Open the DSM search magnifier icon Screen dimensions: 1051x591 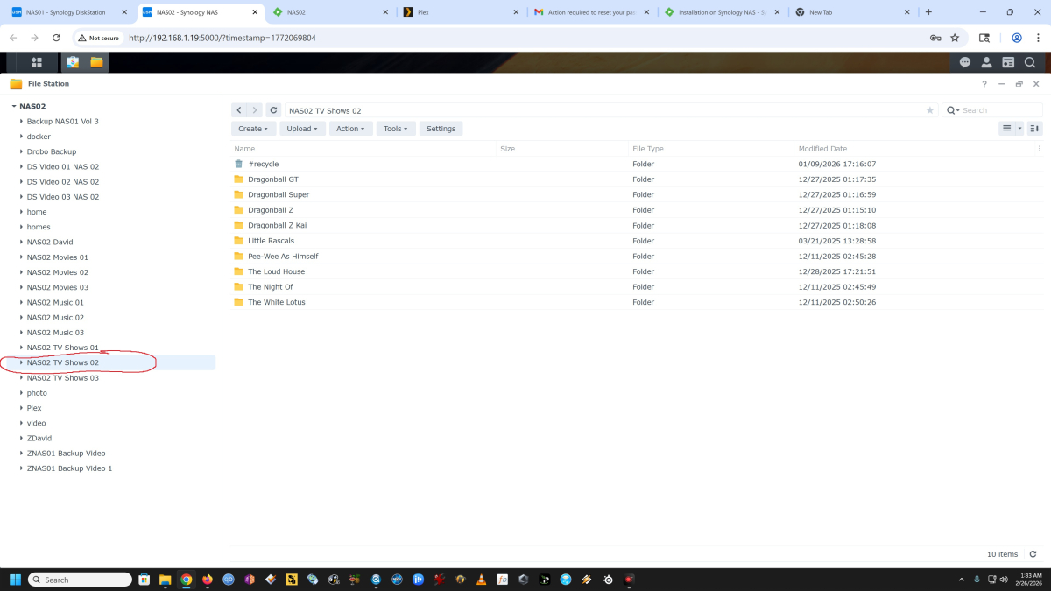click(x=1030, y=62)
